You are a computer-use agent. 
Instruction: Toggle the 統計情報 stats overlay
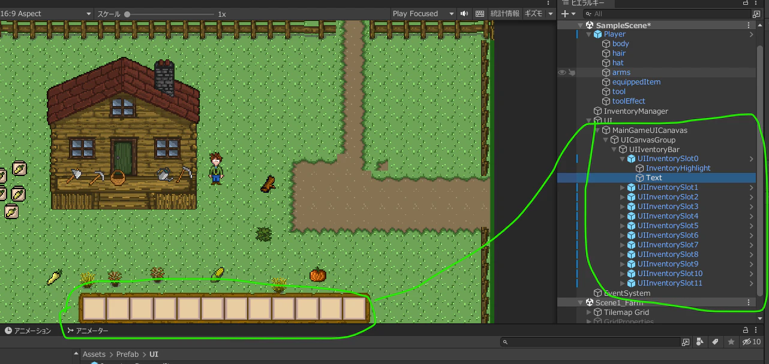tap(505, 13)
